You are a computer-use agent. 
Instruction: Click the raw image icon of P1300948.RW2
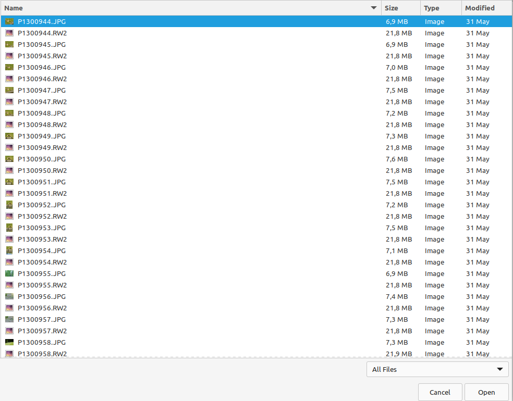click(9, 124)
